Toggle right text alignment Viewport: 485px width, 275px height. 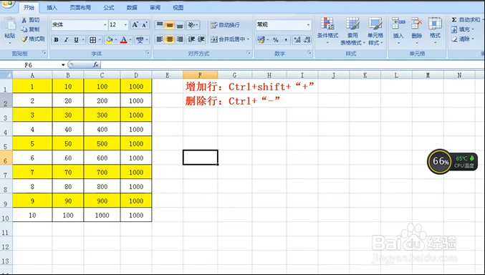[x=180, y=39]
